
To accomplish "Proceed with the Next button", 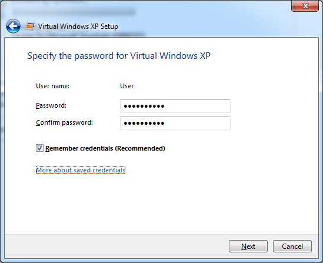I will point(248,246).
